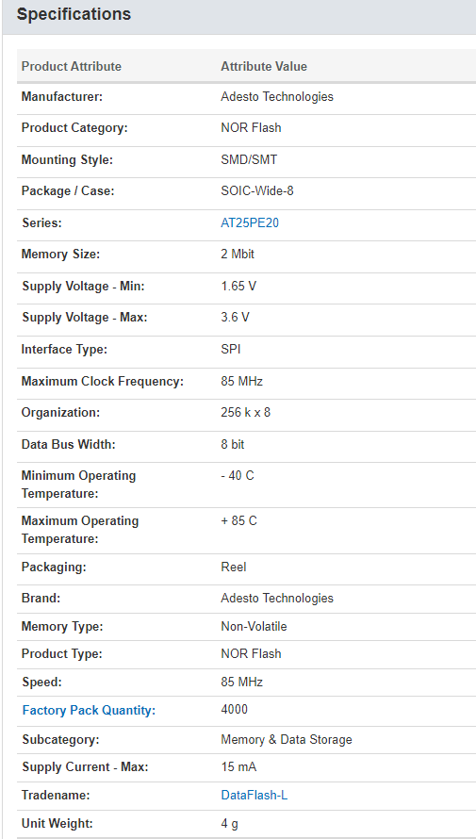Click the Specifications section heading
This screenshot has width=476, height=839.
coord(74,14)
